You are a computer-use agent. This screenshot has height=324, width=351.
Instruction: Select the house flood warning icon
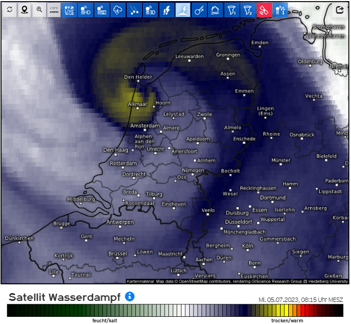215,10
